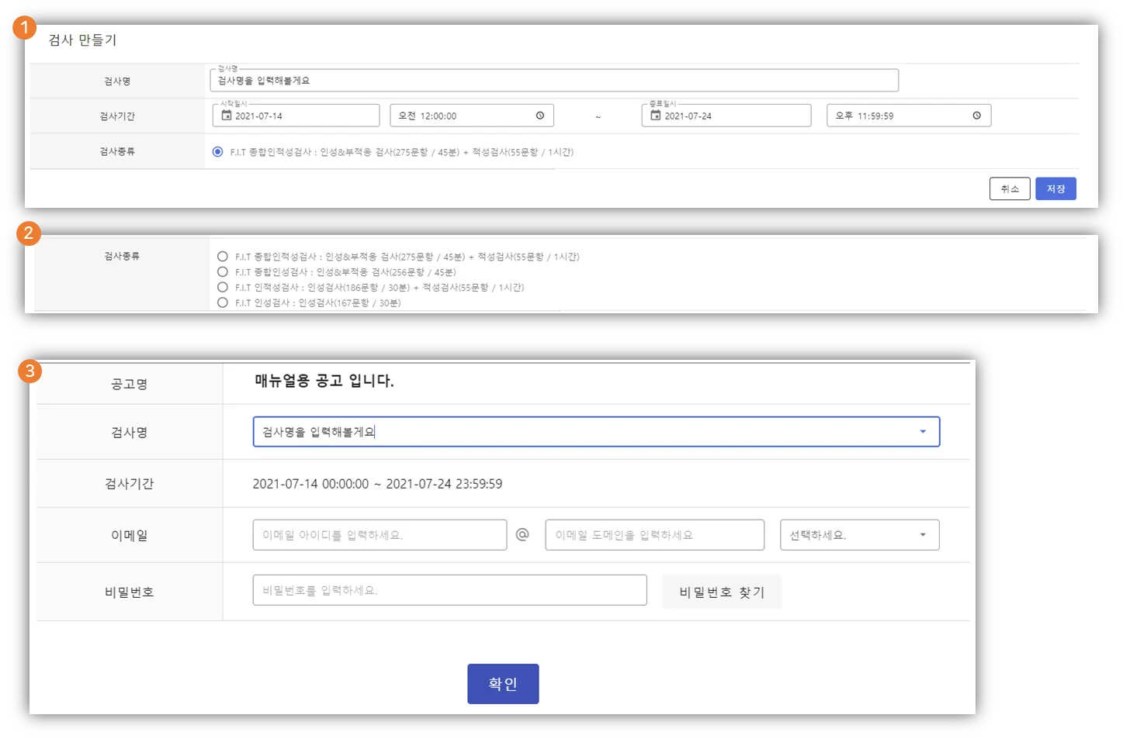Focus the 이메일 도메인을 입력하세요 field
This screenshot has width=1123, height=739.
click(655, 535)
